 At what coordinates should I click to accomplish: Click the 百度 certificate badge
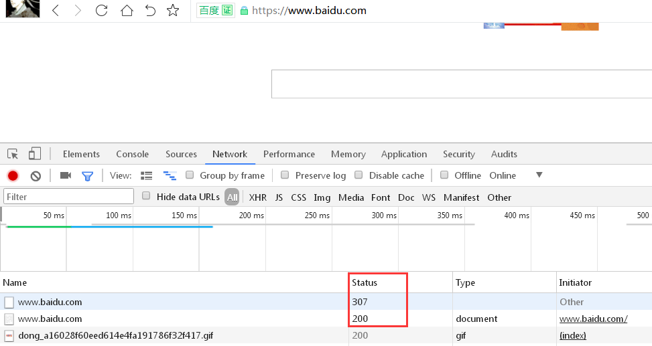(x=215, y=11)
